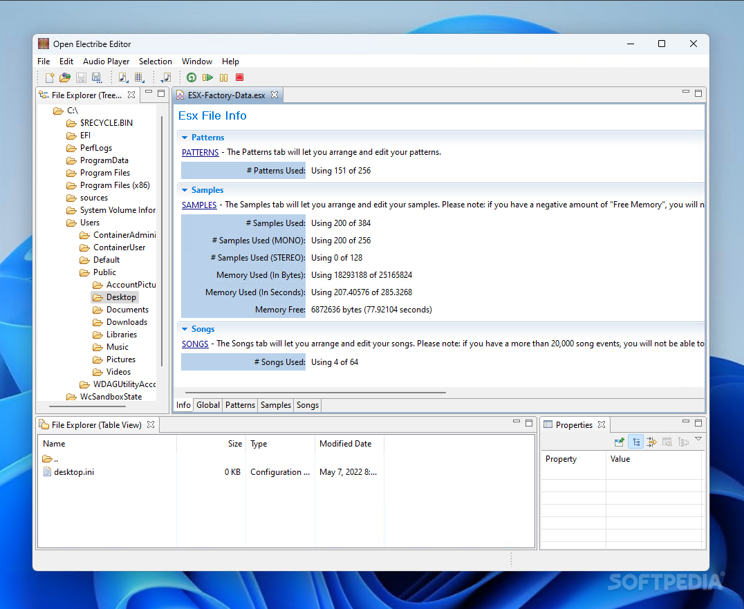Collapse the Songs section
The width and height of the screenshot is (744, 609).
point(185,329)
